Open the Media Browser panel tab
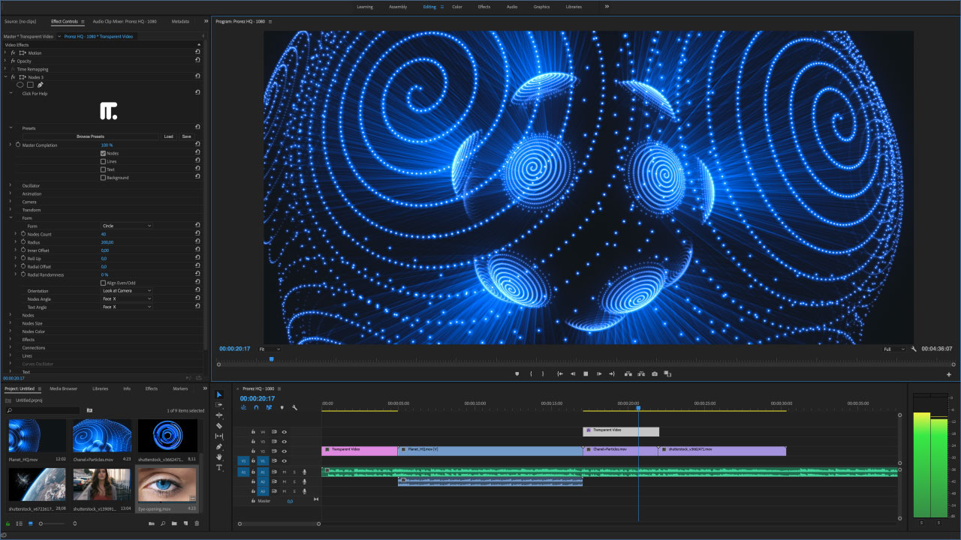 tap(63, 388)
